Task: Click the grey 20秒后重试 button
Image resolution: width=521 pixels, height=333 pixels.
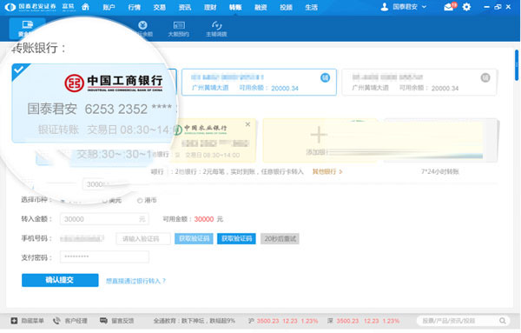Action: [x=280, y=238]
